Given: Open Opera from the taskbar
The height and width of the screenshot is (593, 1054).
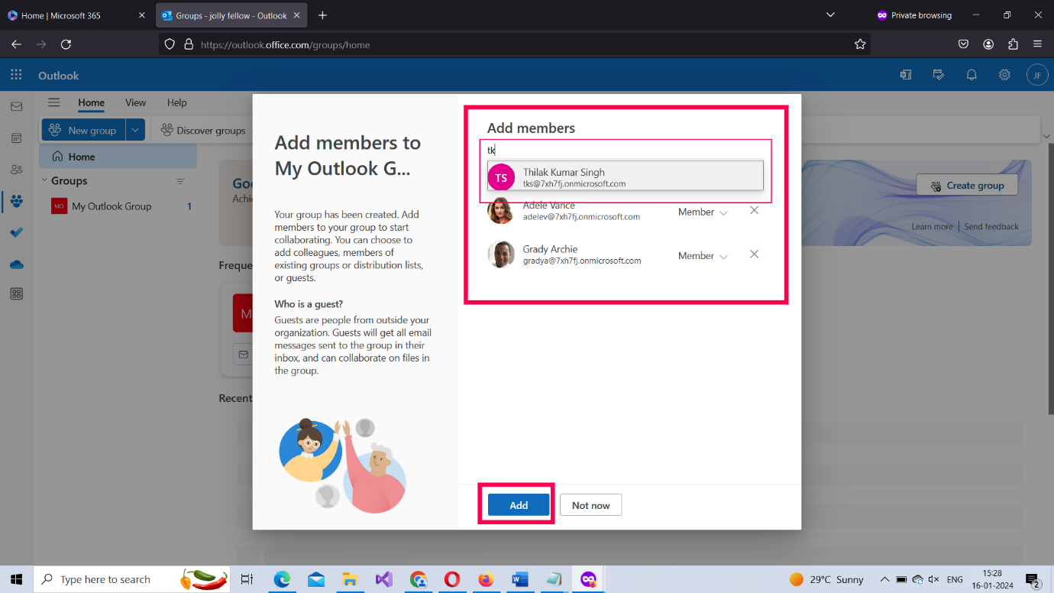Looking at the screenshot, I should tap(452, 579).
